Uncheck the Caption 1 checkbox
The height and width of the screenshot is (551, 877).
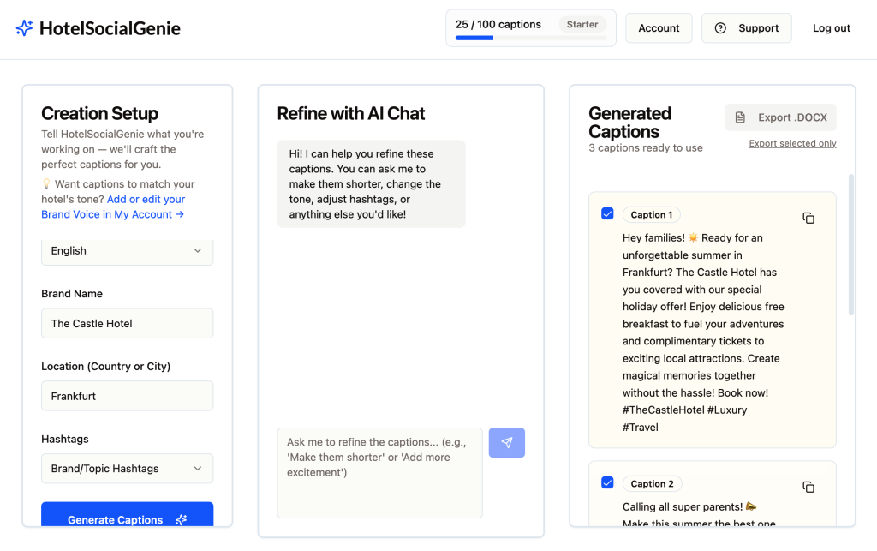tap(607, 213)
